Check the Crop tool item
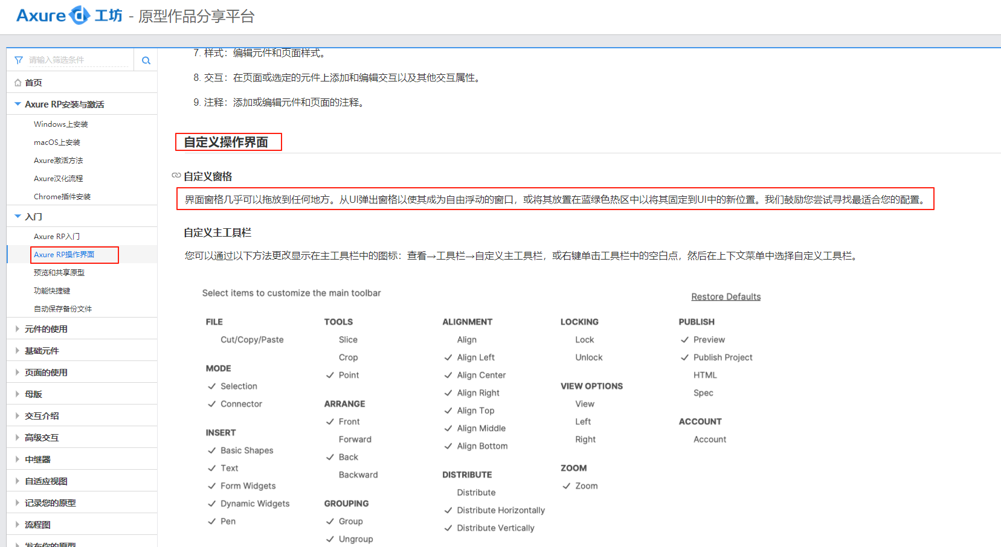Screen dimensions: 1001x547 (x=348, y=357)
